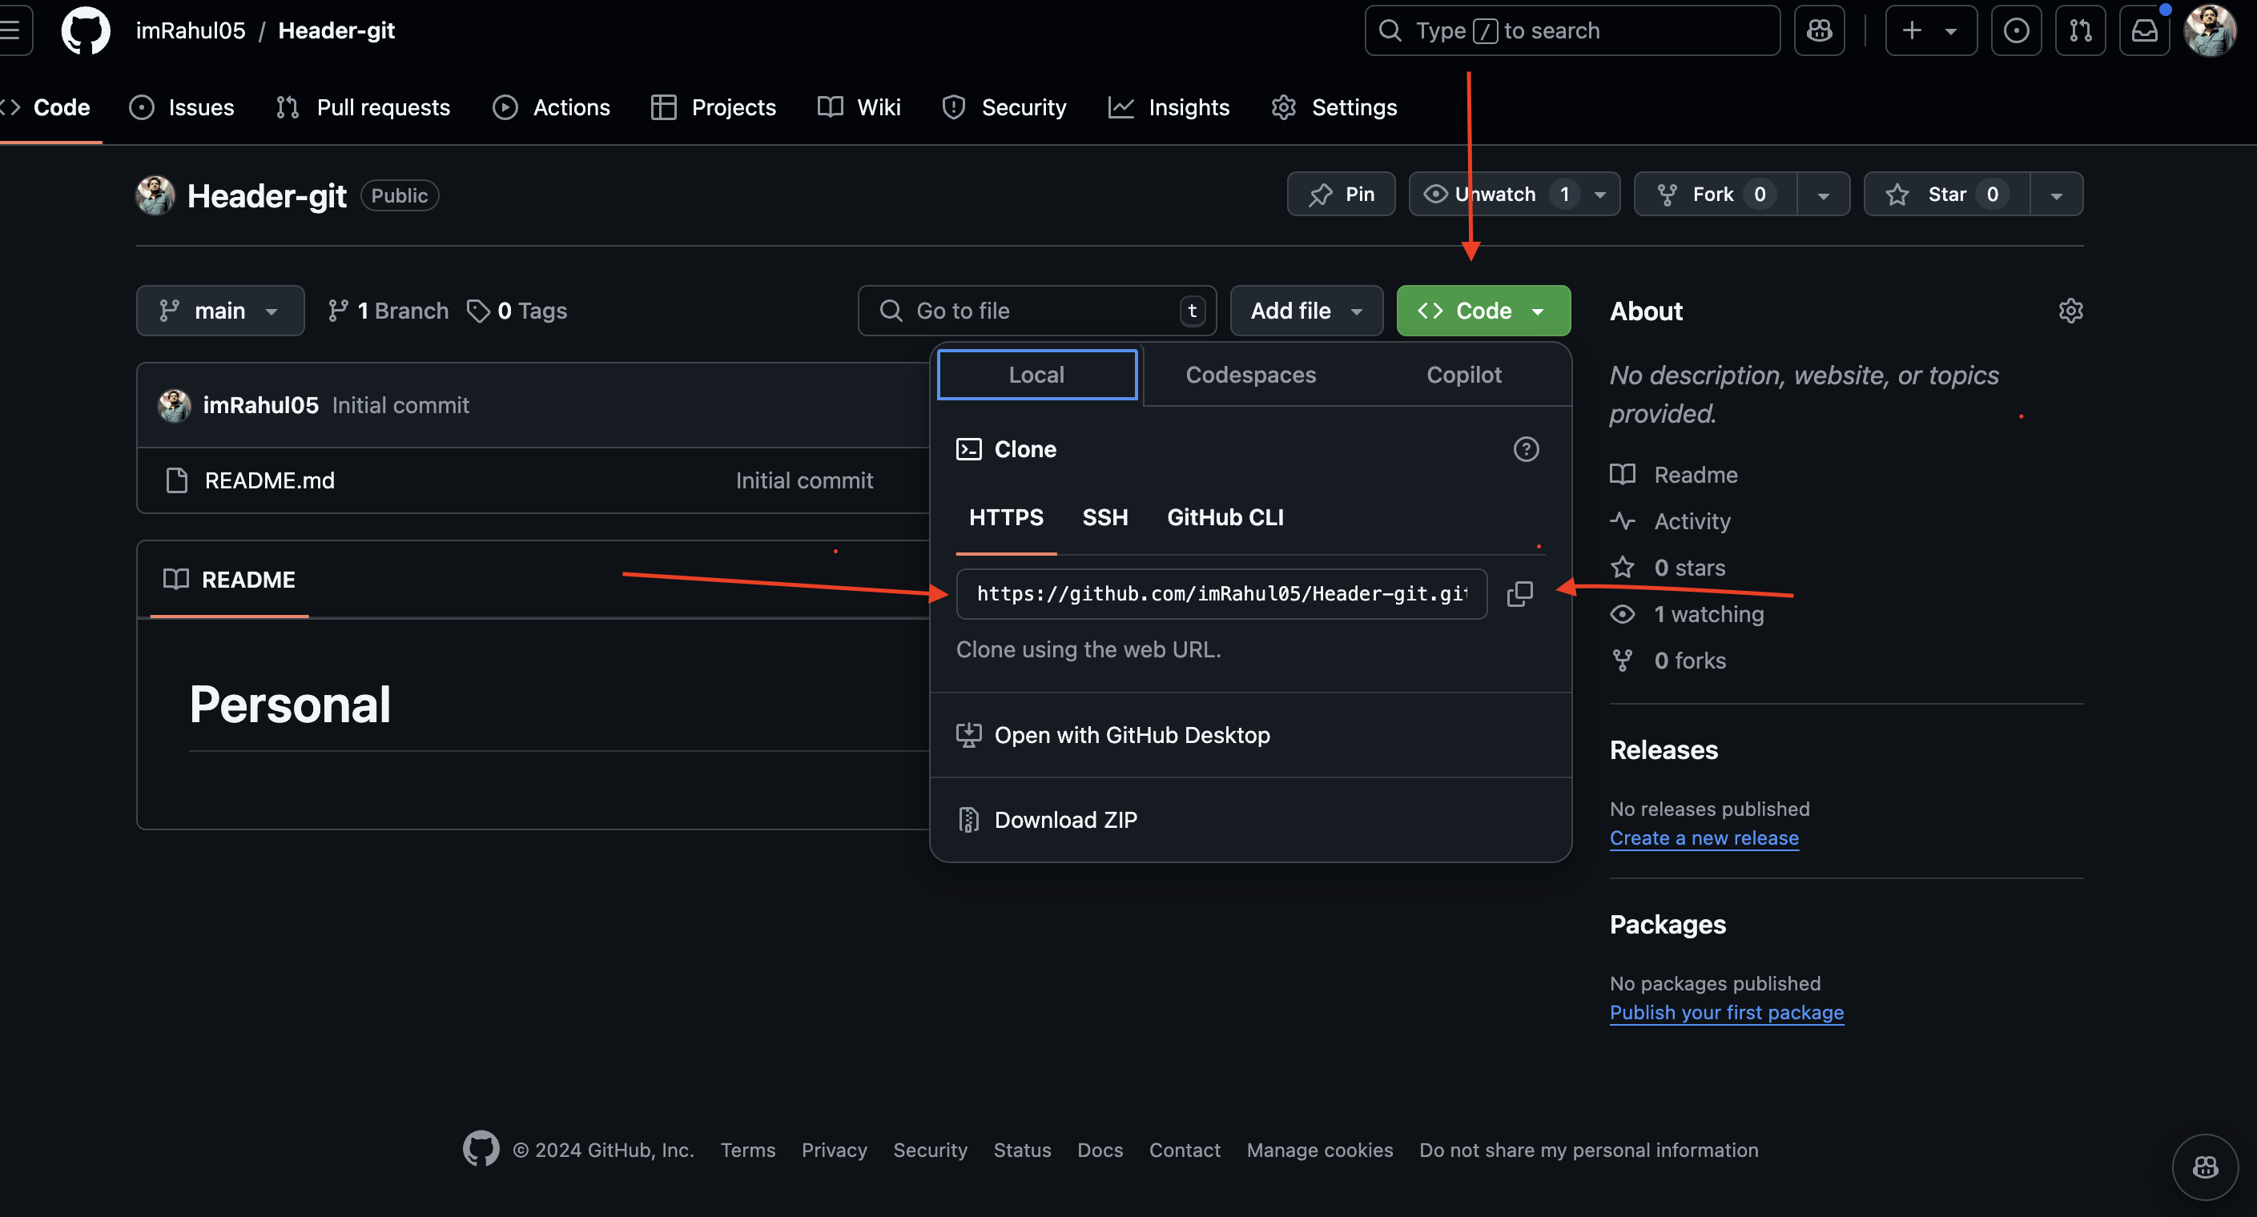This screenshot has height=1217, width=2257.
Task: Open the issues icon in top header
Action: [2016, 30]
